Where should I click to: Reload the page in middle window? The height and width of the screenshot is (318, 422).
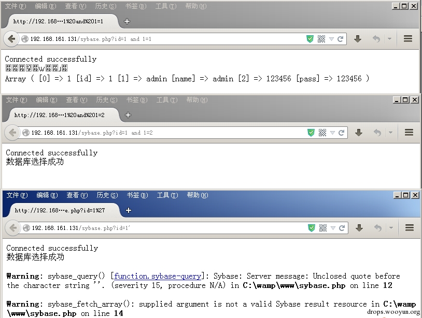342,133
